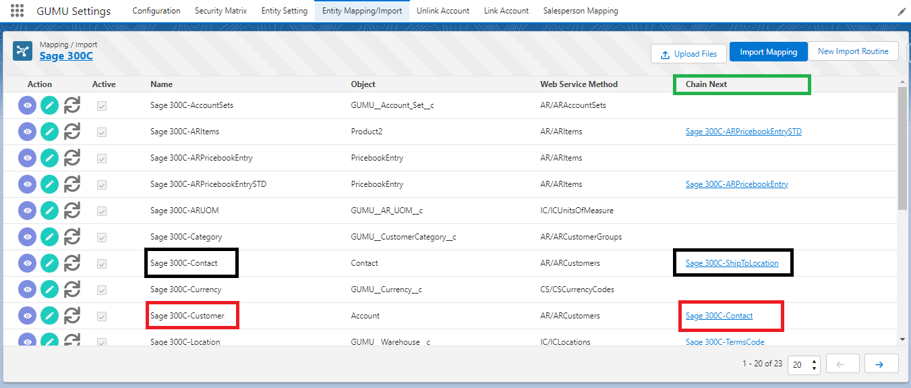Toggle Active checkbox for Sage 300C-Contact row
911x388 pixels.
pyautogui.click(x=102, y=264)
